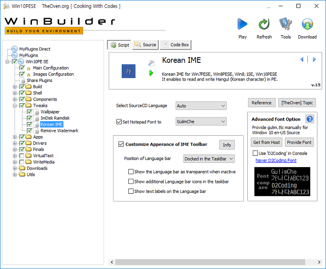Screen dimensions: 326x269
Task: Click the Win10PE SE project disc icon
Action: pos(21,61)
